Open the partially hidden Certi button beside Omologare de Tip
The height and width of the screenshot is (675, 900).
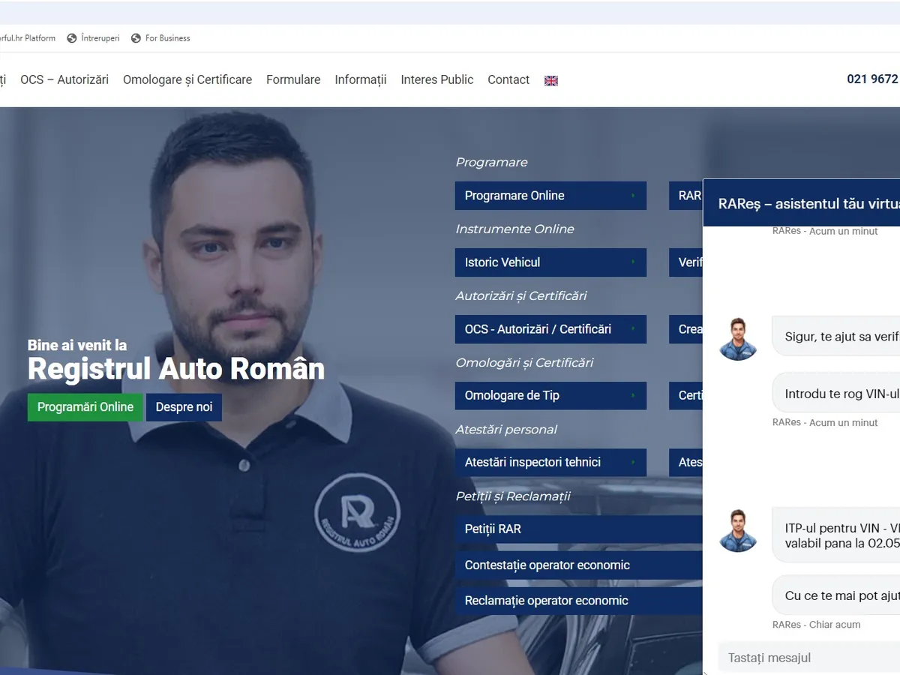pyautogui.click(x=686, y=396)
